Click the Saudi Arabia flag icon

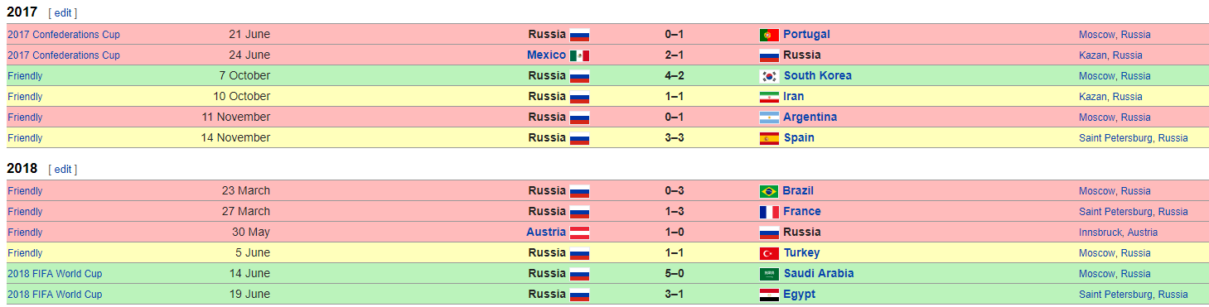769,274
